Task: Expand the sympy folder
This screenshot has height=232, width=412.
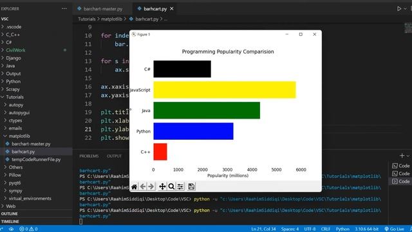Action: [36, 191]
